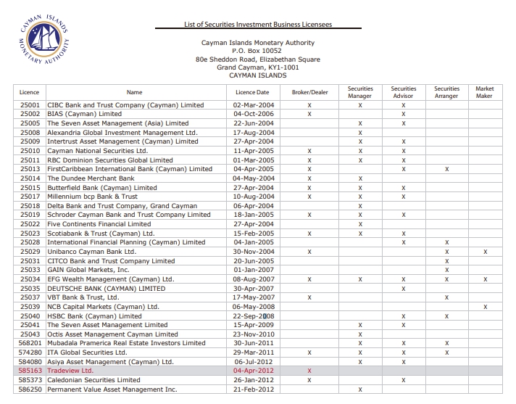Click the Market Maker column header
Viewport: 516px width, 404px height.
click(484, 92)
